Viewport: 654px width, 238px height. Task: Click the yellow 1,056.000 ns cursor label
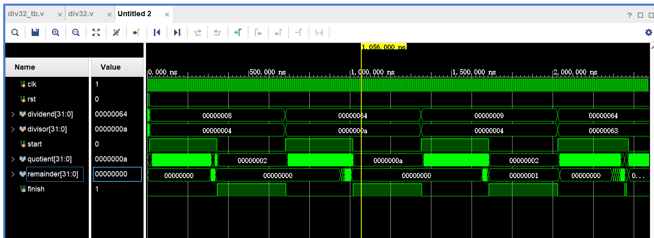point(384,47)
